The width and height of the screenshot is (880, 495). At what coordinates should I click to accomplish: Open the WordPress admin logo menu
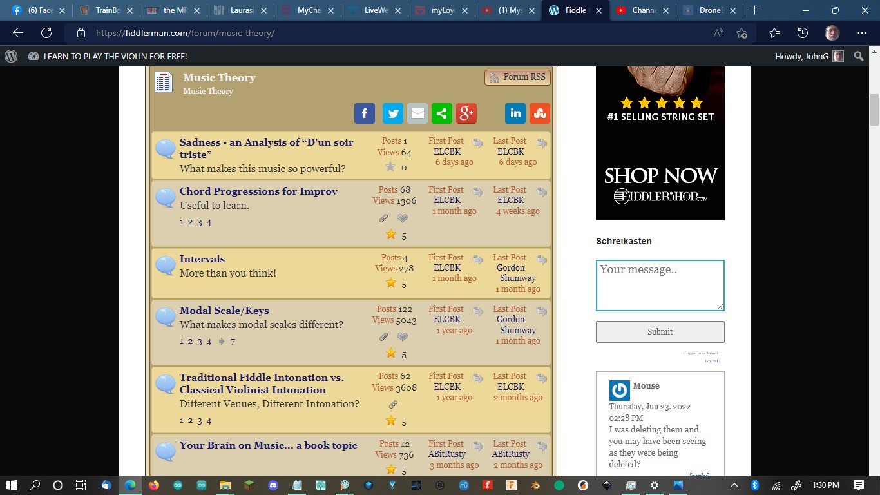click(11, 56)
